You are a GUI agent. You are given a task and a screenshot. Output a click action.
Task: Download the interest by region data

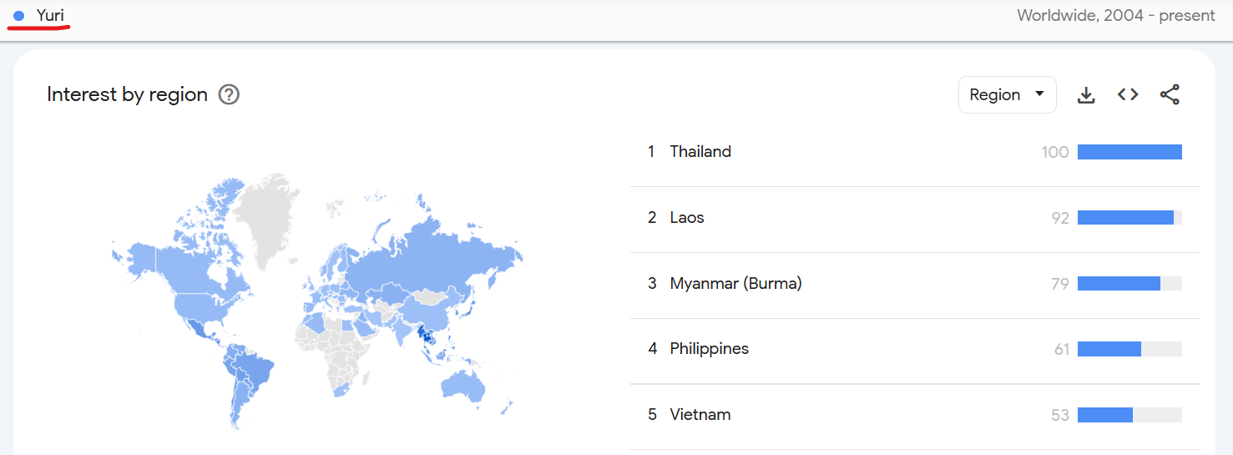click(x=1085, y=95)
